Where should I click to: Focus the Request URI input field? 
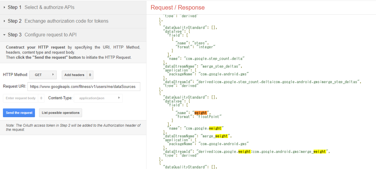pyautogui.click(x=84, y=86)
